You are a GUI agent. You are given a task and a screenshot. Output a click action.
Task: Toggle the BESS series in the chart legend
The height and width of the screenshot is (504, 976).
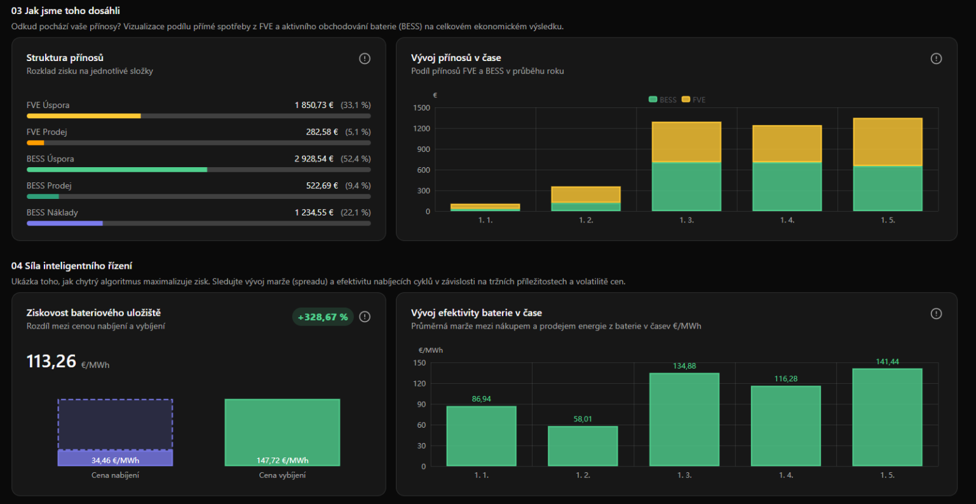[662, 100]
